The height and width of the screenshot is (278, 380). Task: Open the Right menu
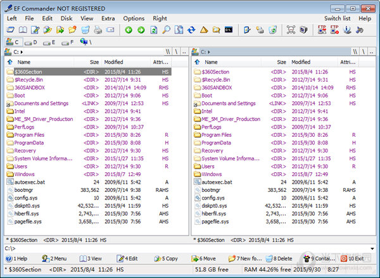(160, 18)
